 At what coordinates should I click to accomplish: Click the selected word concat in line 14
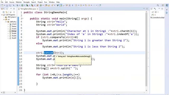click(49, 53)
